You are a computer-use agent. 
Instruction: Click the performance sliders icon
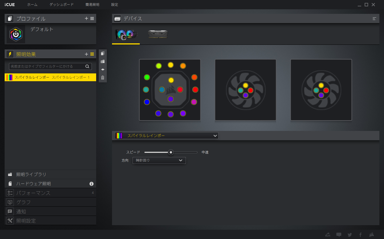click(x=10, y=193)
